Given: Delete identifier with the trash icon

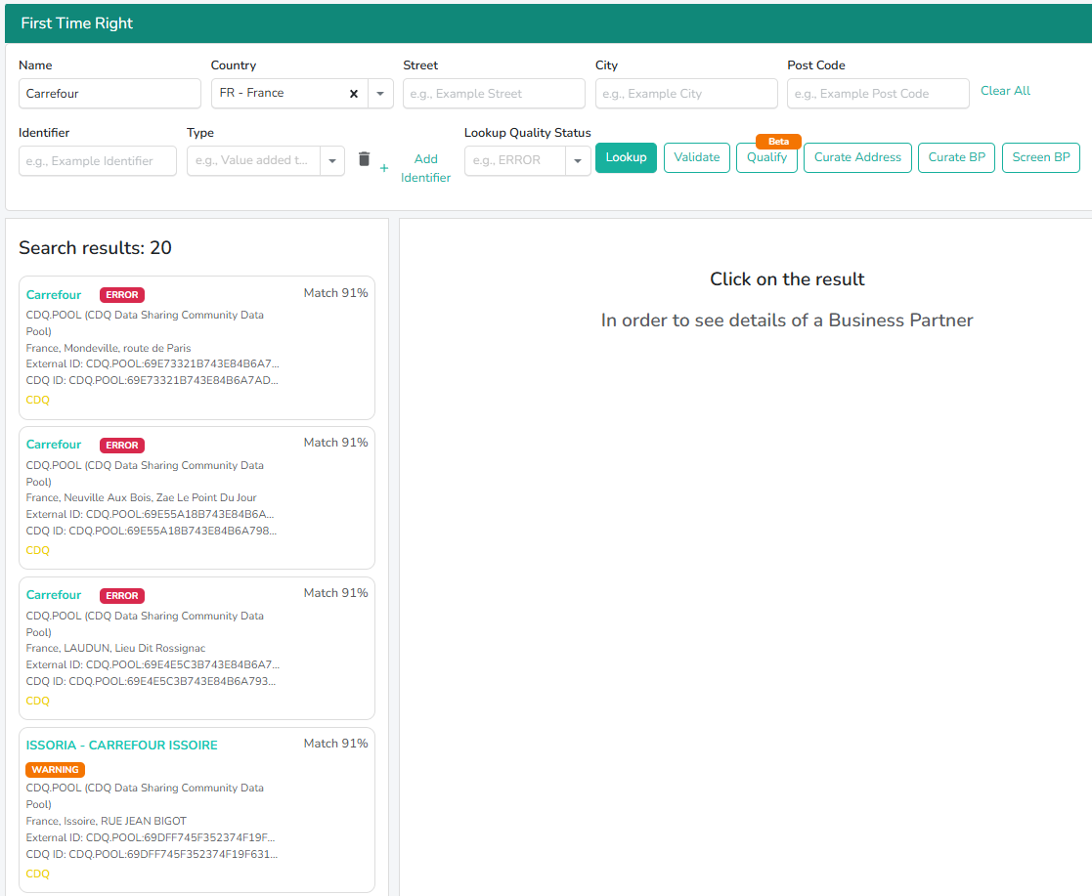Looking at the screenshot, I should (364, 159).
